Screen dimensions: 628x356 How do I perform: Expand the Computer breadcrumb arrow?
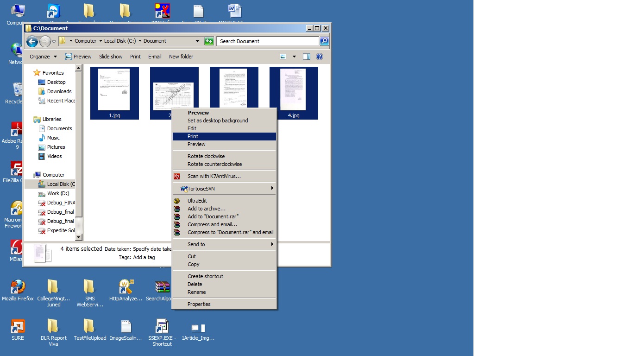100,41
